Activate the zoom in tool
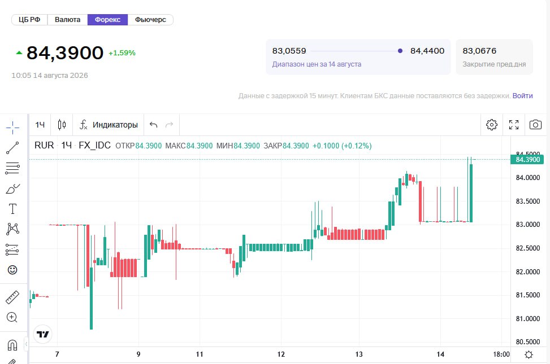This screenshot has height=364, width=550. click(x=12, y=317)
